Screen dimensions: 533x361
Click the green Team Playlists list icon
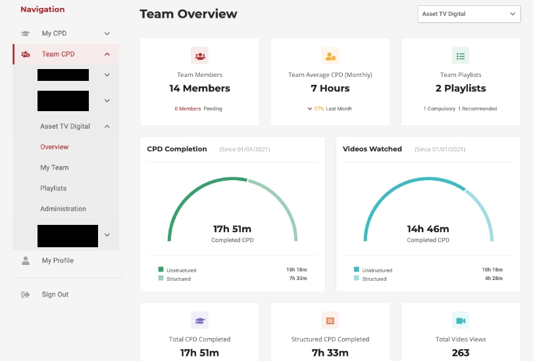[x=461, y=56]
